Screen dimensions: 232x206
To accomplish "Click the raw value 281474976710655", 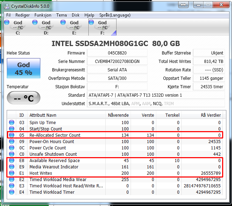I will coord(202,186).
